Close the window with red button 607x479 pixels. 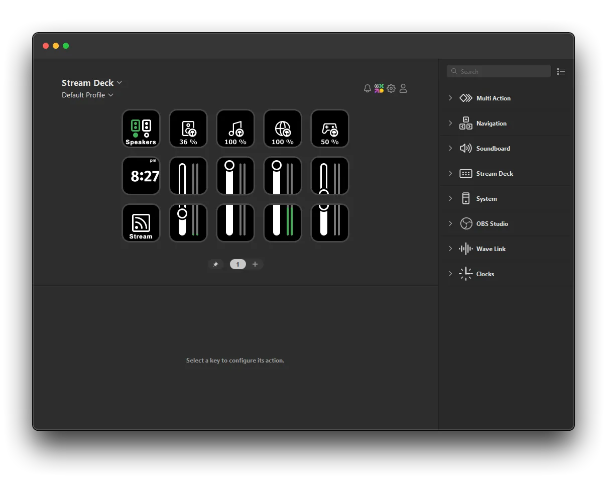click(46, 46)
